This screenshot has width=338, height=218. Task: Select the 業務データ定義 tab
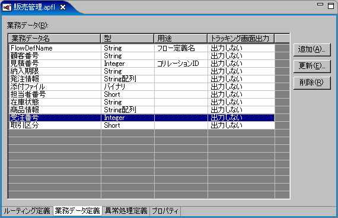(x=78, y=211)
